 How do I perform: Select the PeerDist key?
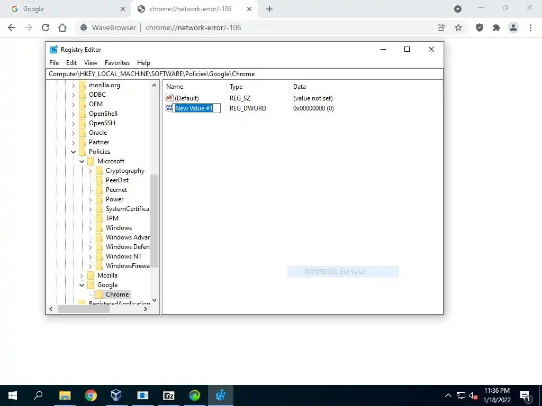pos(117,180)
